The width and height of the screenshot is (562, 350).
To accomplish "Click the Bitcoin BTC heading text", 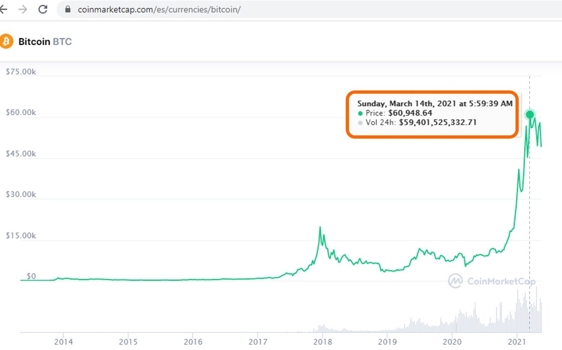I will click(x=45, y=42).
